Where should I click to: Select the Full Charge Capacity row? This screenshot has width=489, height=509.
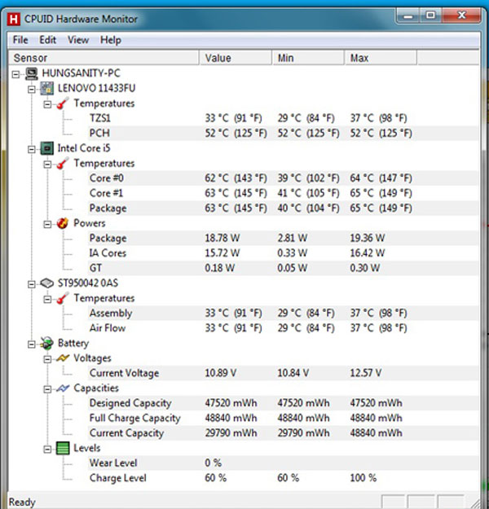283,418
